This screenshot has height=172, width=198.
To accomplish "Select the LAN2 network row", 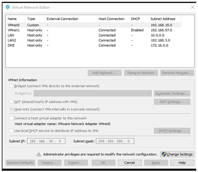I will [x=94, y=40].
